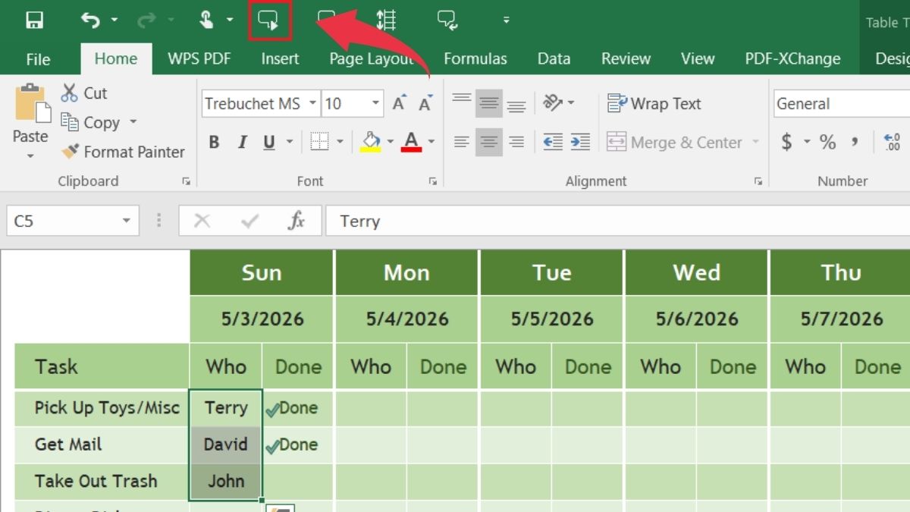The height and width of the screenshot is (512, 910).
Task: Toggle Touch/Mouse mode icon in quick access toolbar
Action: pyautogui.click(x=206, y=20)
